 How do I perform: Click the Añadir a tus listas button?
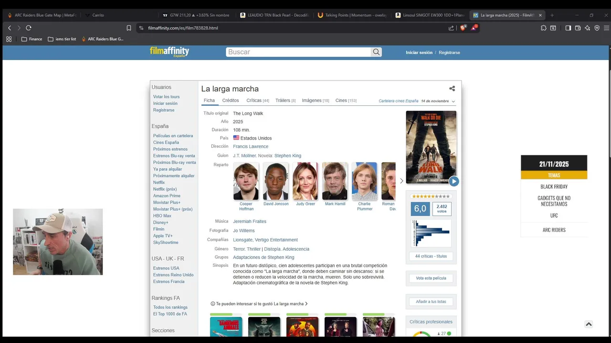coord(431,302)
